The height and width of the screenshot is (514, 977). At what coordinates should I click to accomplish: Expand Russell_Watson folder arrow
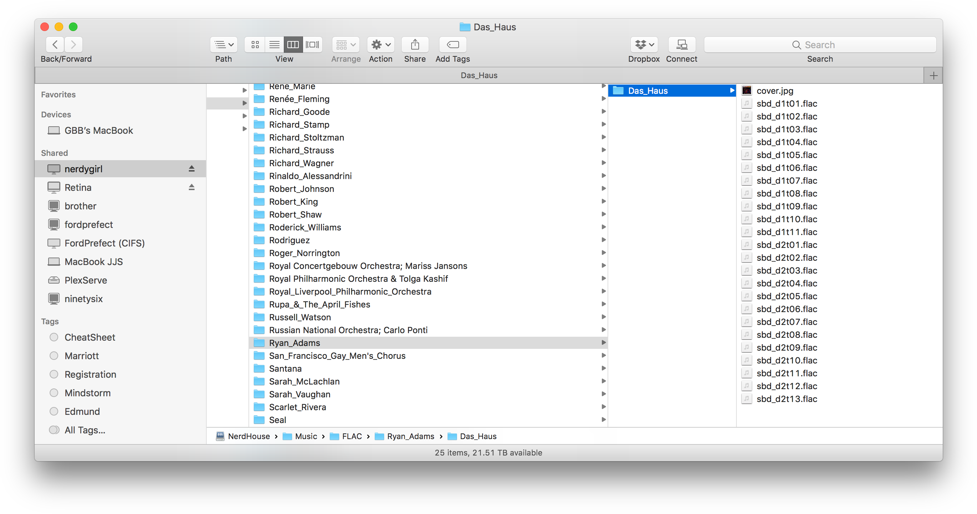click(x=603, y=317)
